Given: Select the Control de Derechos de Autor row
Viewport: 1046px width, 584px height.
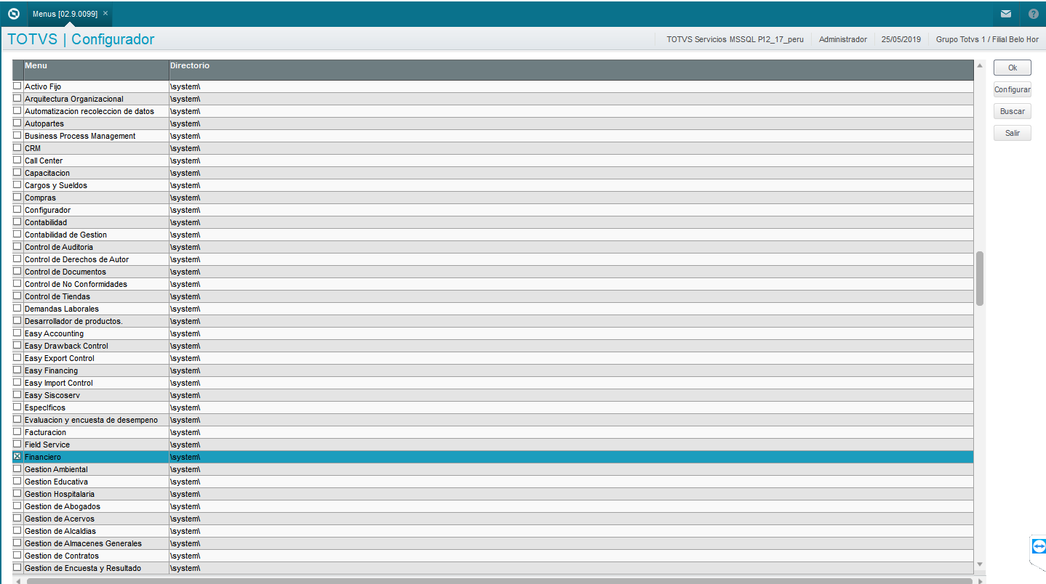Looking at the screenshot, I should (x=493, y=259).
